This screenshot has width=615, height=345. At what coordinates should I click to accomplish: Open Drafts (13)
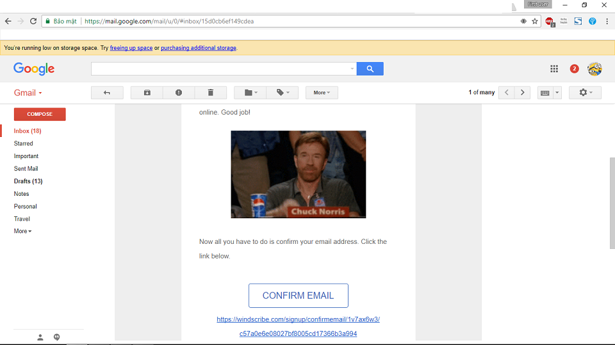28,181
